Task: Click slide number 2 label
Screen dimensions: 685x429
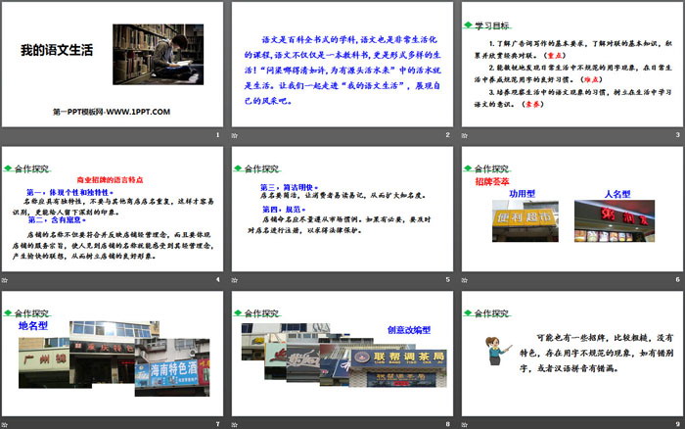Action: coord(447,135)
